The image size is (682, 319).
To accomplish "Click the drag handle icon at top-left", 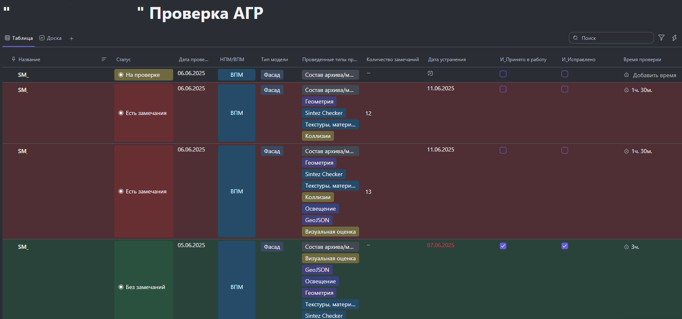I will pos(7,9).
